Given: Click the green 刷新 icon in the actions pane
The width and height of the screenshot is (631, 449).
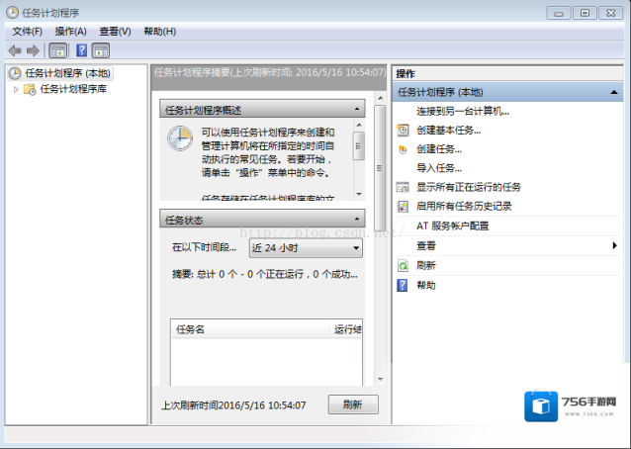Looking at the screenshot, I should (x=403, y=265).
